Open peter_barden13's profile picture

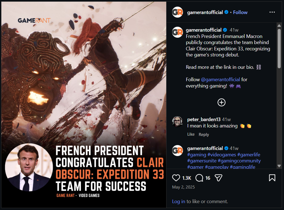177,122
